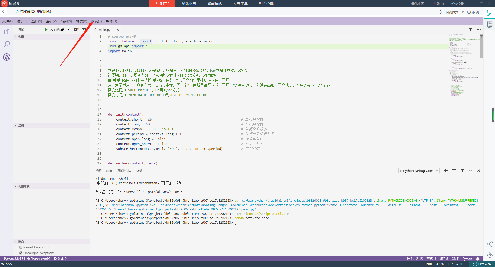
Task: Open backtest parameters settings icon
Action: pyautogui.click(x=441, y=12)
